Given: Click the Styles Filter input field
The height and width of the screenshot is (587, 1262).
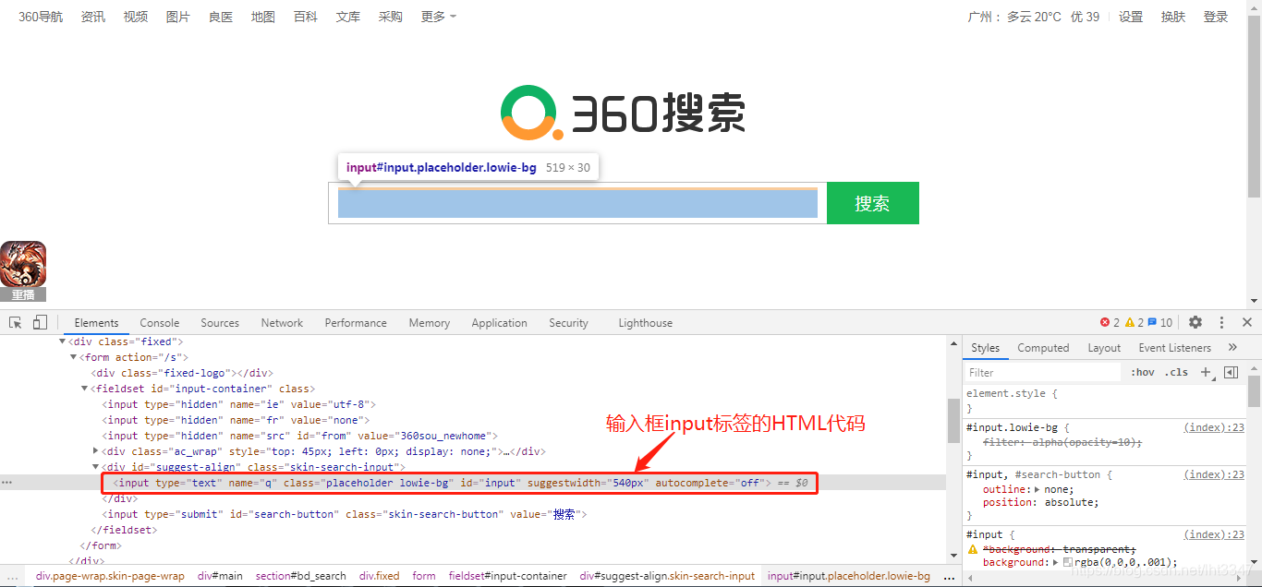Looking at the screenshot, I should (1042, 372).
